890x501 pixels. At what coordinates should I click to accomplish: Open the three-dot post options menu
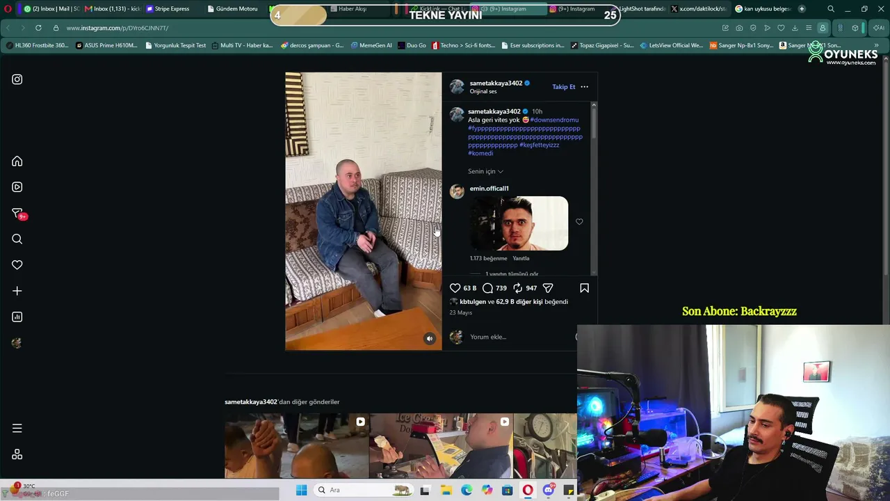(x=584, y=87)
